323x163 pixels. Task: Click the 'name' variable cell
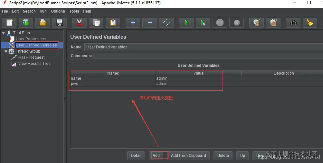[113, 78]
